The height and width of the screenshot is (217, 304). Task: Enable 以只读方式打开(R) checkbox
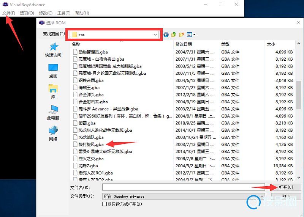[104, 204]
